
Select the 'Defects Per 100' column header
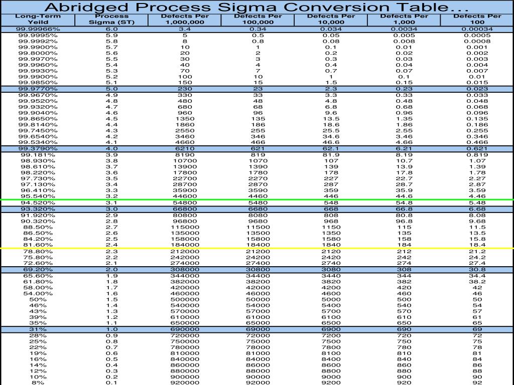(x=474, y=20)
